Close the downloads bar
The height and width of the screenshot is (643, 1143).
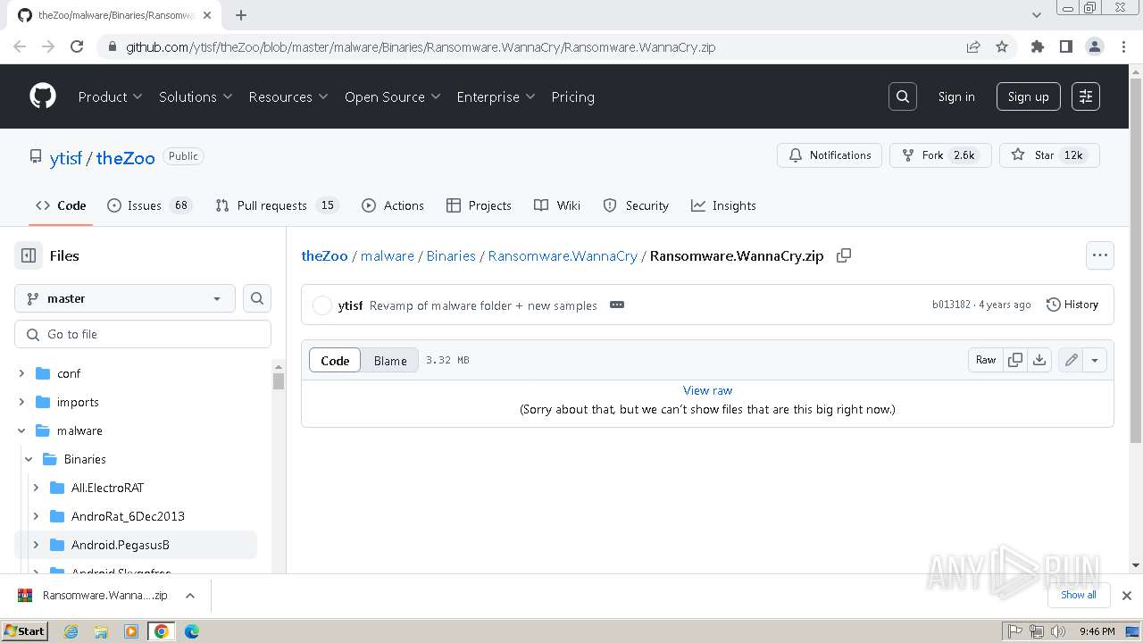(x=1127, y=595)
